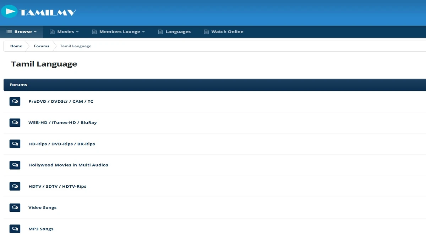Click the MP3 Songs forum chat icon
This screenshot has height=239, width=426.
tap(15, 229)
